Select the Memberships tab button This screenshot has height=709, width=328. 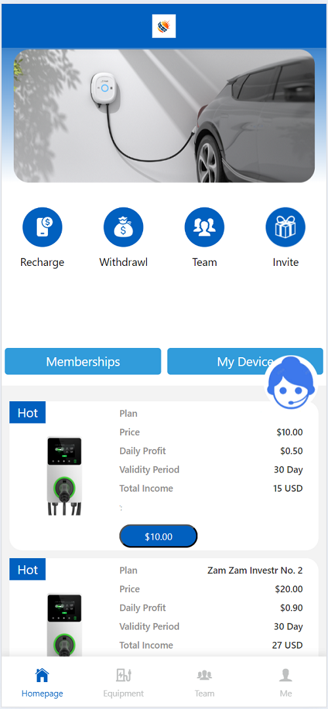point(83,361)
